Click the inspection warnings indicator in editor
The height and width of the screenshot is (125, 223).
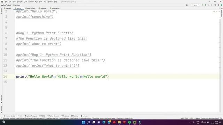click(214, 11)
